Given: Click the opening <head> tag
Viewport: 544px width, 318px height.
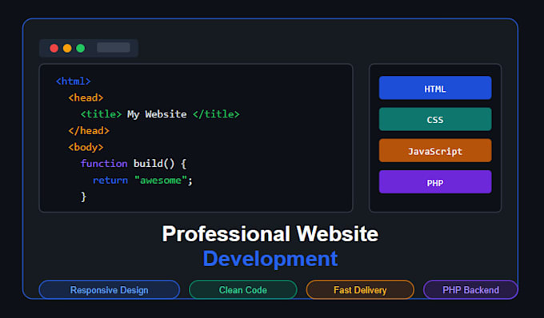Looking at the screenshot, I should point(86,97).
